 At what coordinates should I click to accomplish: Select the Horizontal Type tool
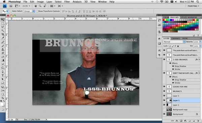coord(3,76)
